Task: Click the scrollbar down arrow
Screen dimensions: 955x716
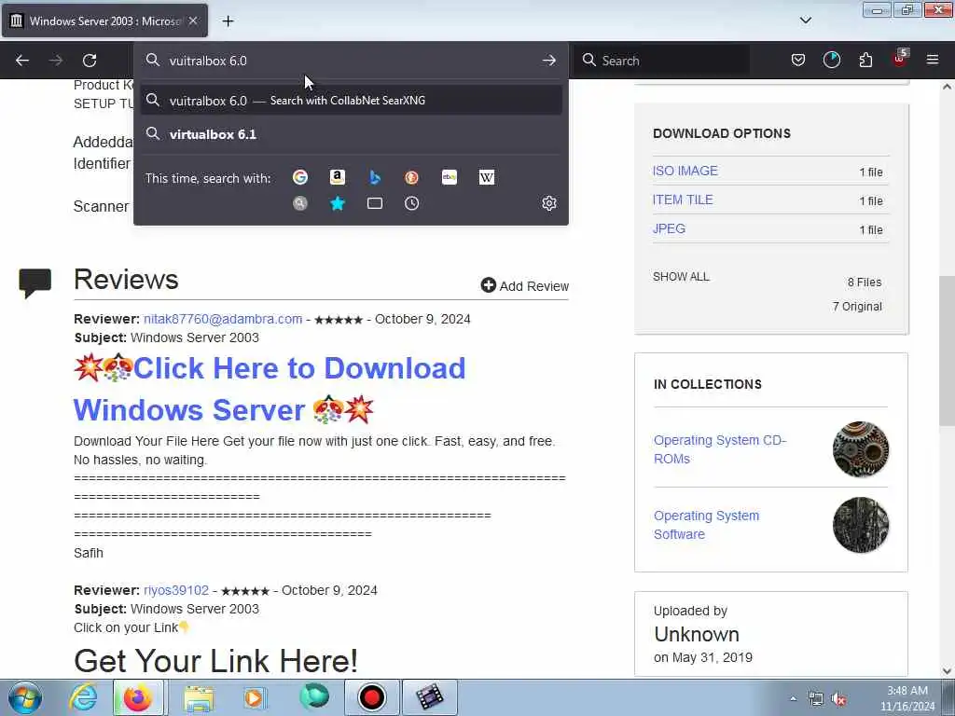Action: coord(947,671)
